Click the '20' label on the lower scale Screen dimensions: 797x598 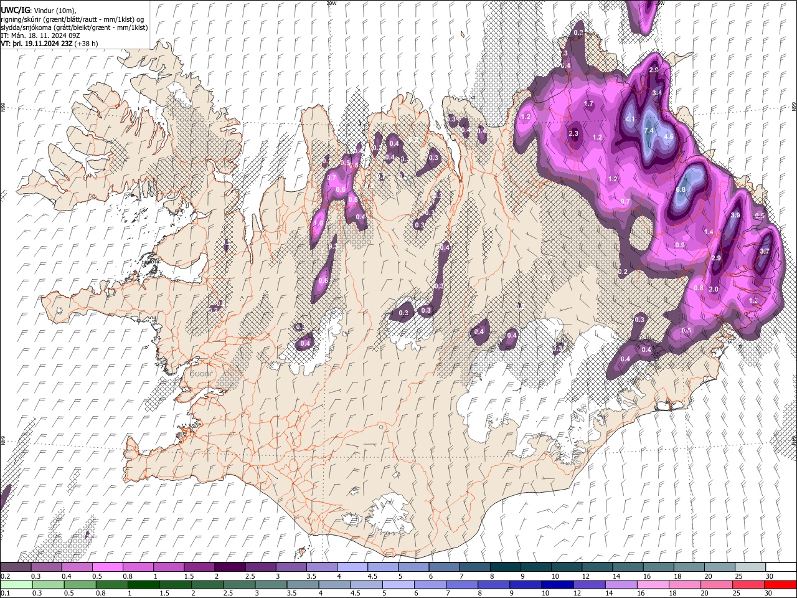point(705,594)
